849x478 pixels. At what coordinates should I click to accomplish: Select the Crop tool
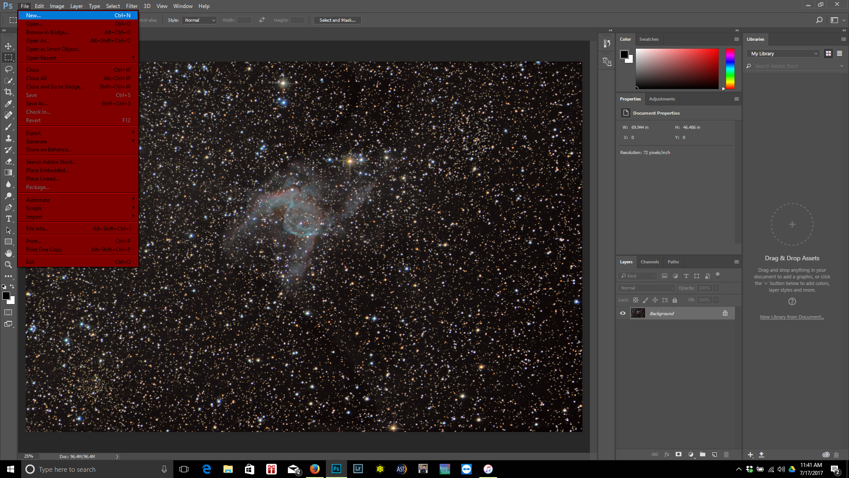pos(8,92)
